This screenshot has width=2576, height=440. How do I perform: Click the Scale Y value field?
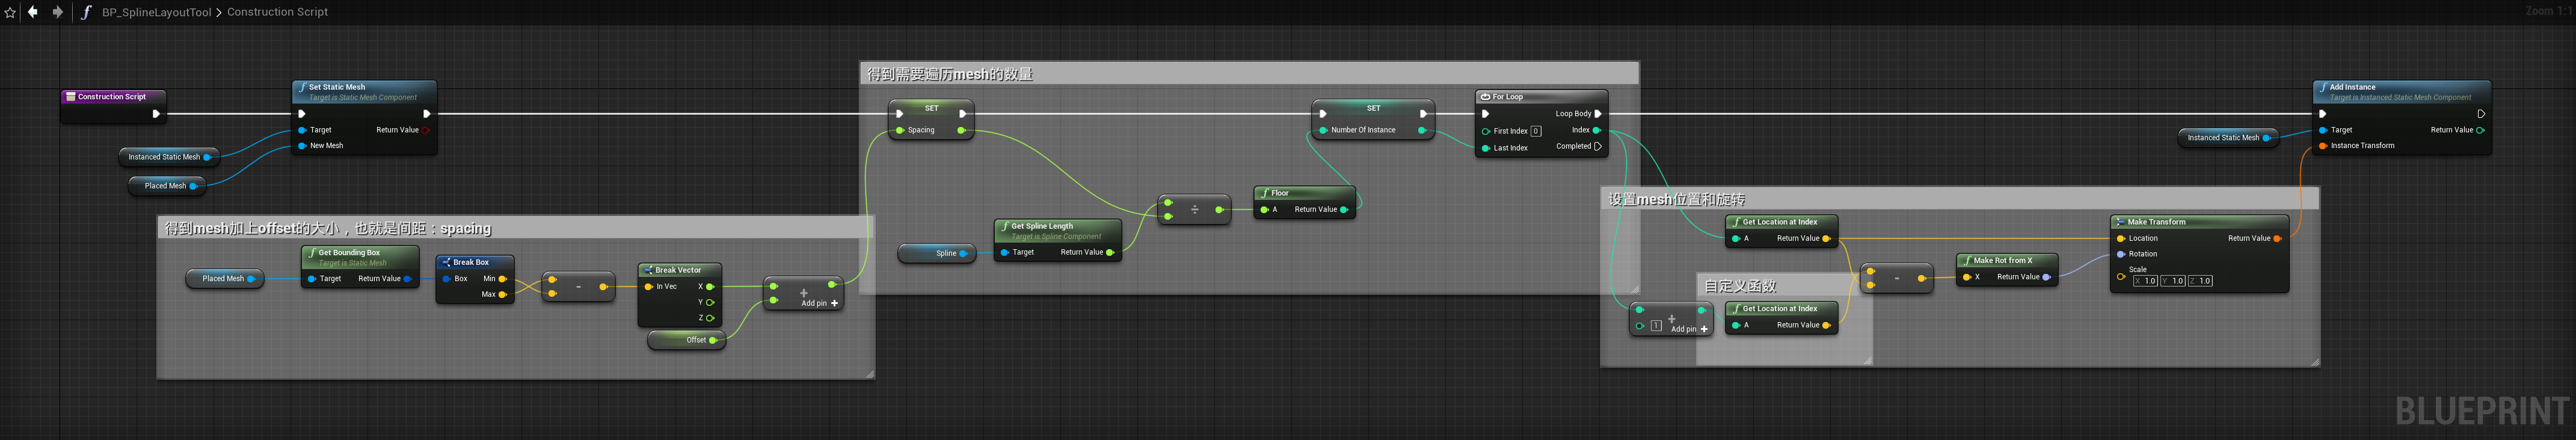pos(2173,281)
